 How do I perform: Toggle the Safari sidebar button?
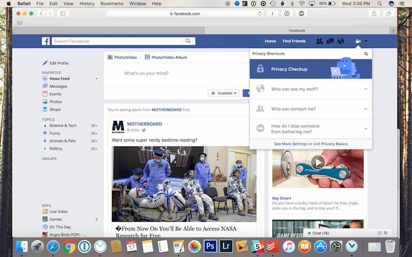coord(63,14)
